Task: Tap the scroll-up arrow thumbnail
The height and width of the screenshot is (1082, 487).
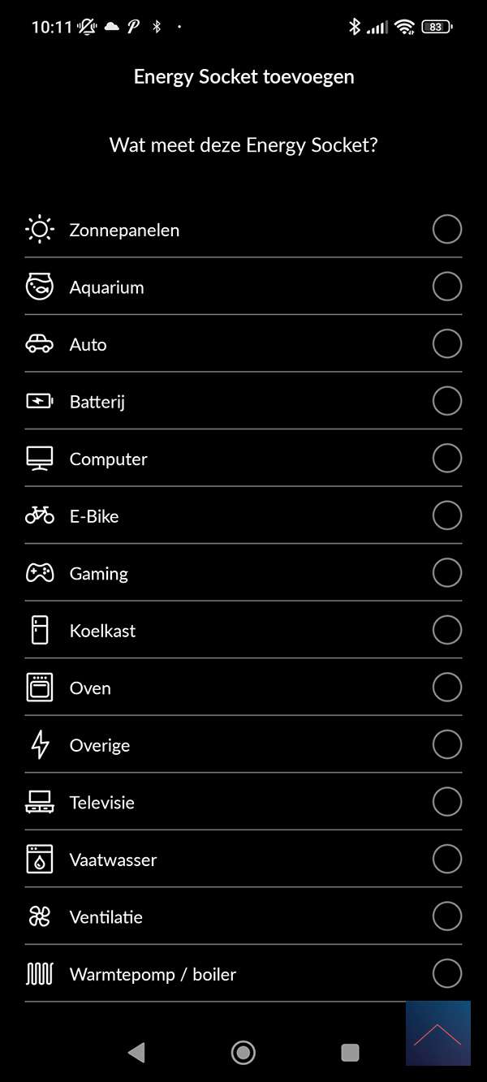Action: [438, 1033]
